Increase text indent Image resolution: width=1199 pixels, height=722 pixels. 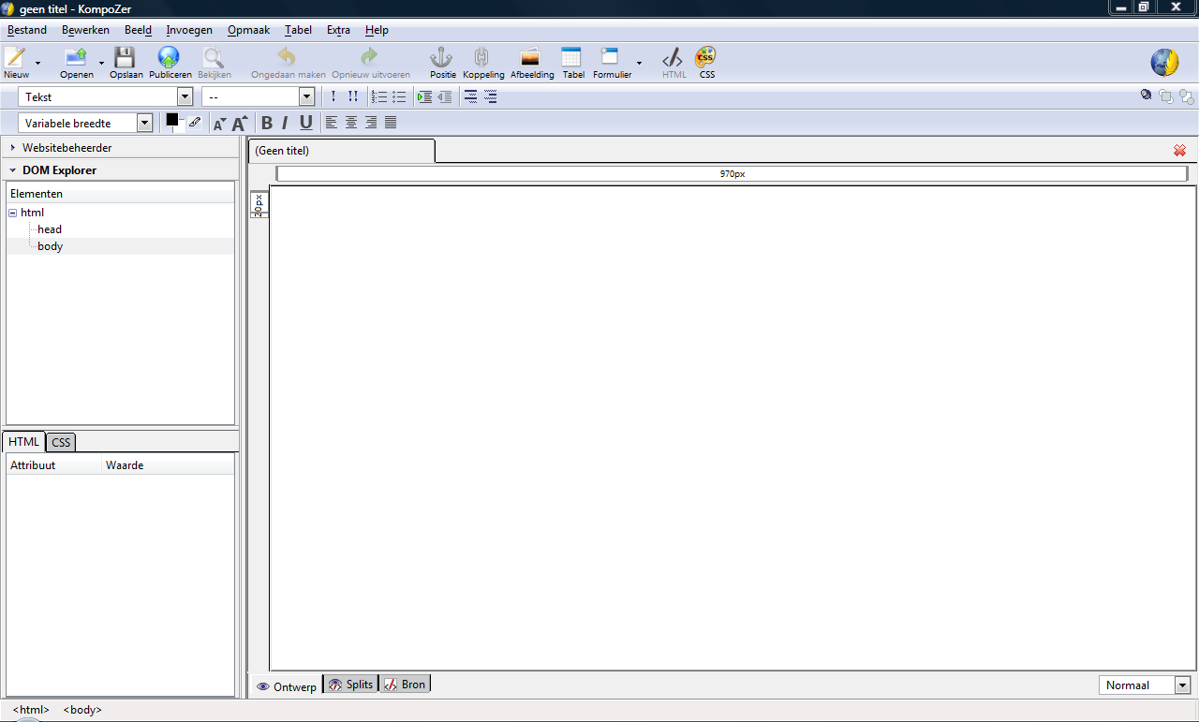(425, 96)
